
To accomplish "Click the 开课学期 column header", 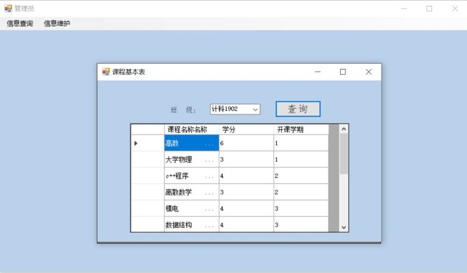I will point(301,129).
